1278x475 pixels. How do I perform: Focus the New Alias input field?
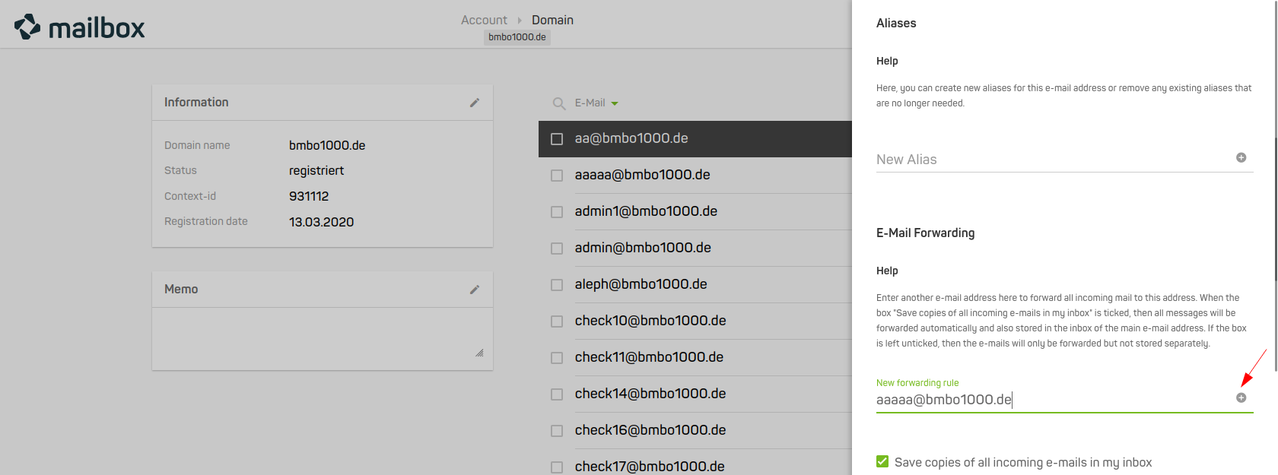1050,160
